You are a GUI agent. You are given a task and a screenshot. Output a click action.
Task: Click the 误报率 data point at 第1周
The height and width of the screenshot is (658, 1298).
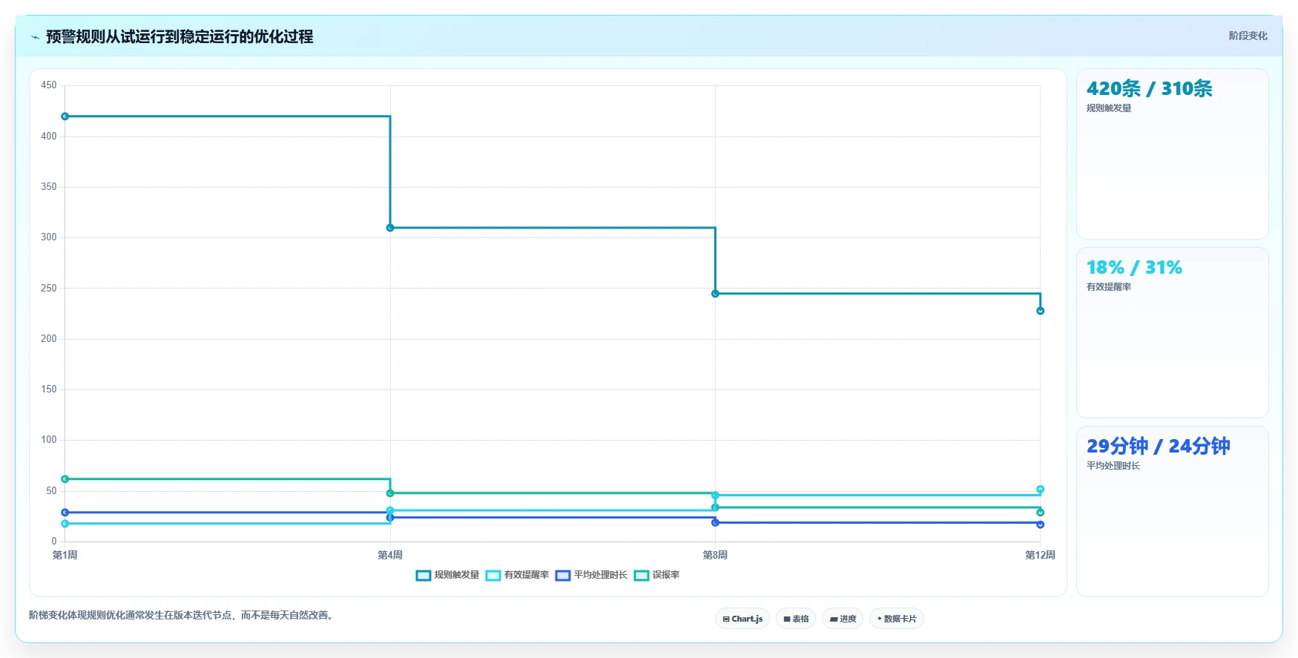tap(65, 479)
